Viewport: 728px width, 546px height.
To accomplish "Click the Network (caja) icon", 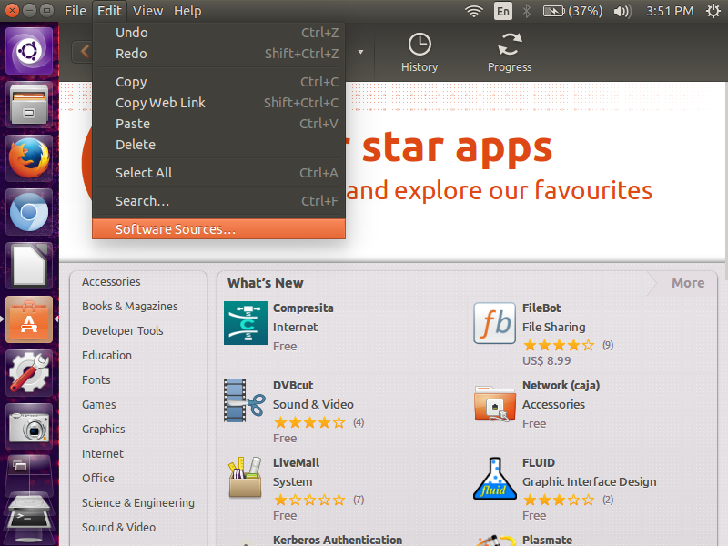I will (494, 403).
